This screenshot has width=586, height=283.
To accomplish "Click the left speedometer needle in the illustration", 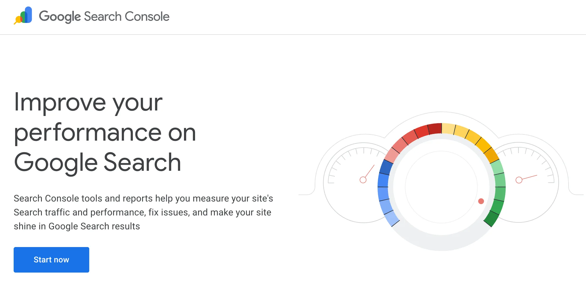I will pos(369,172).
